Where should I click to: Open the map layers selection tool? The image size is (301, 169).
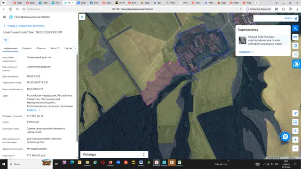click(x=295, y=28)
